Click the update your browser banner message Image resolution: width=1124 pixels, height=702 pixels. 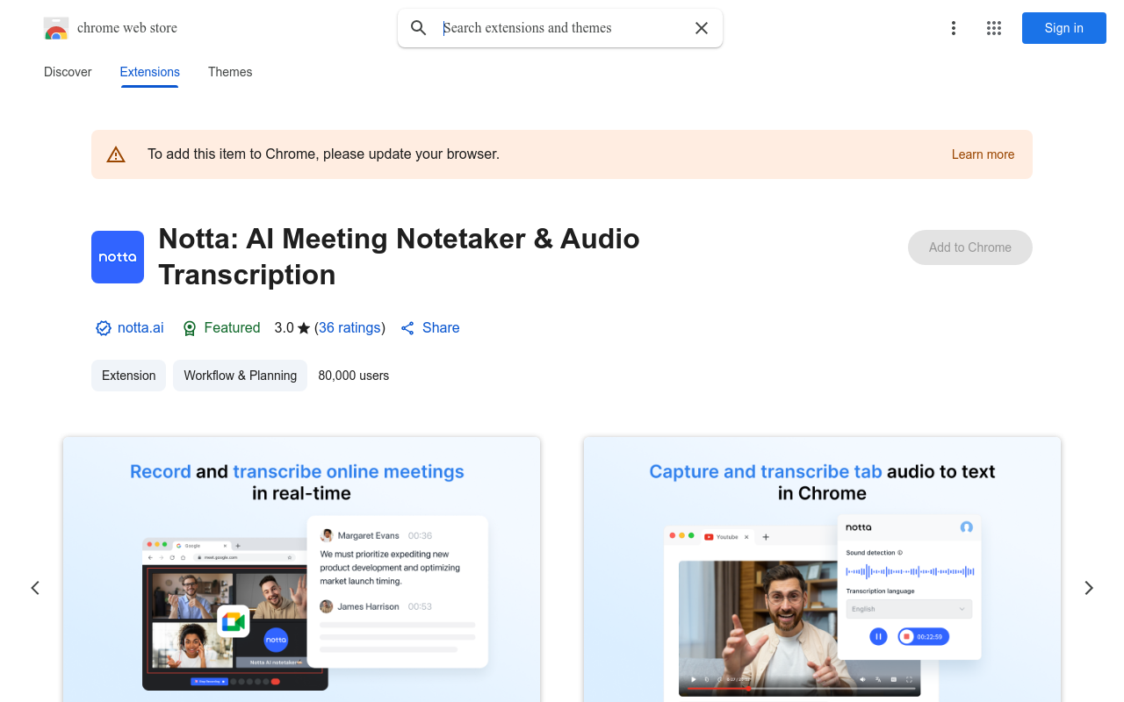click(323, 154)
